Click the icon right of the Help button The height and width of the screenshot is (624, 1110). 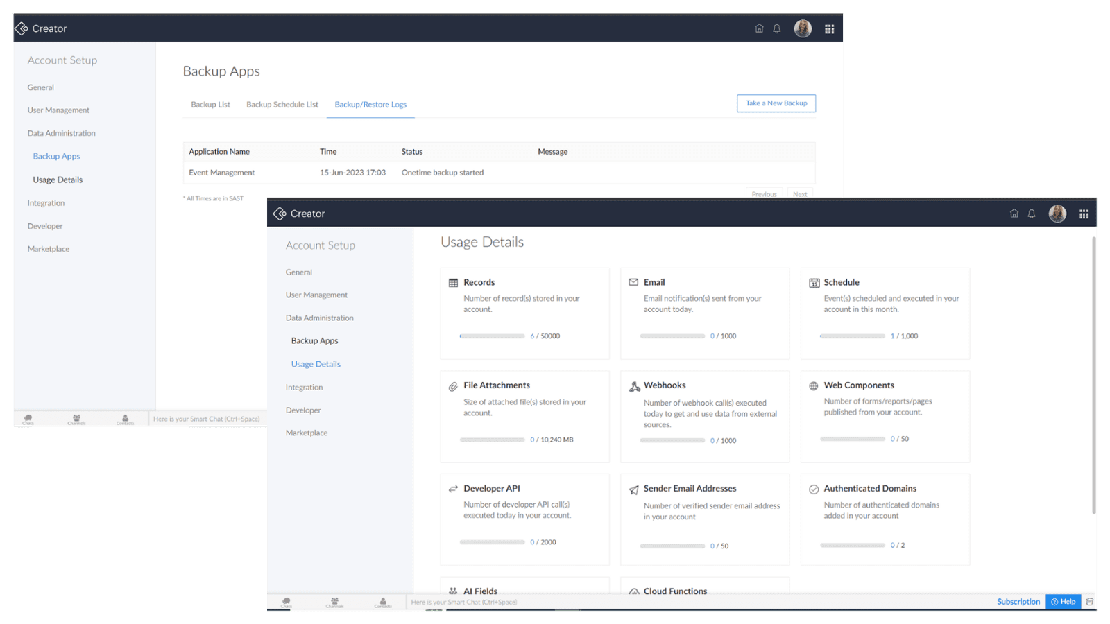1089,602
